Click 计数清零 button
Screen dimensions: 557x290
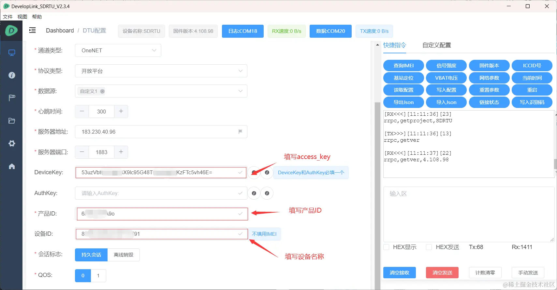[x=485, y=273]
